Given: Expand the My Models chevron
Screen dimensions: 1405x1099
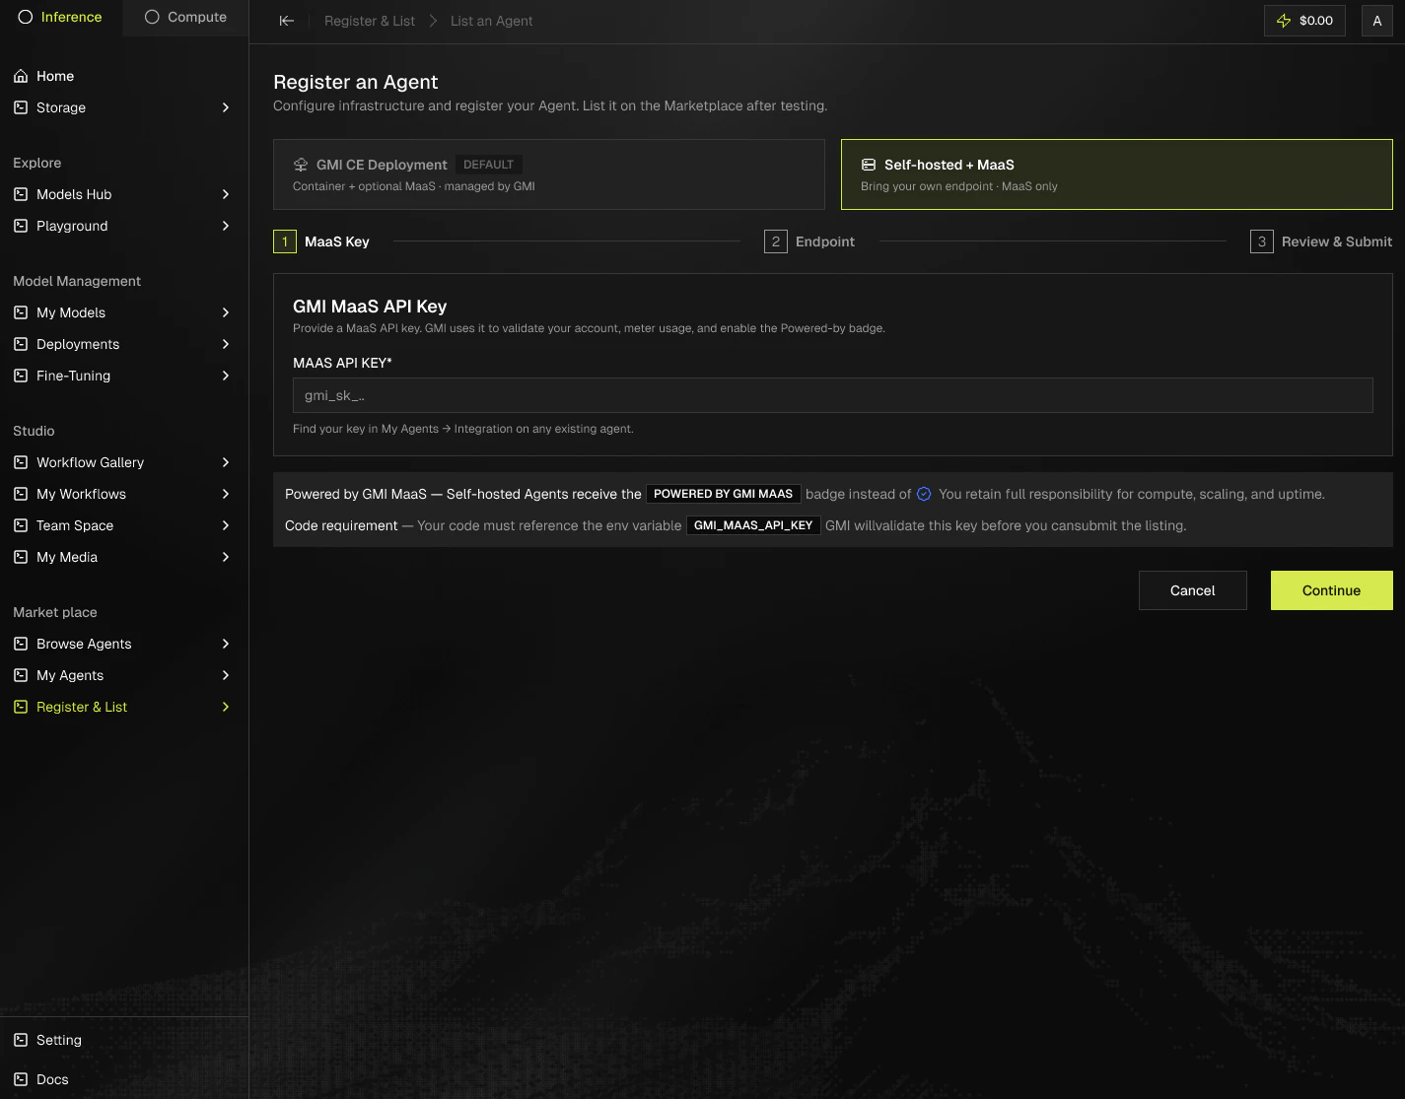Looking at the screenshot, I should 226,312.
